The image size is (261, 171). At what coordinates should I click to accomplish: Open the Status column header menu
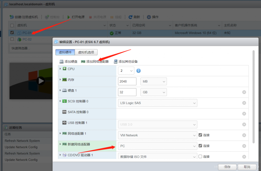[127, 25]
